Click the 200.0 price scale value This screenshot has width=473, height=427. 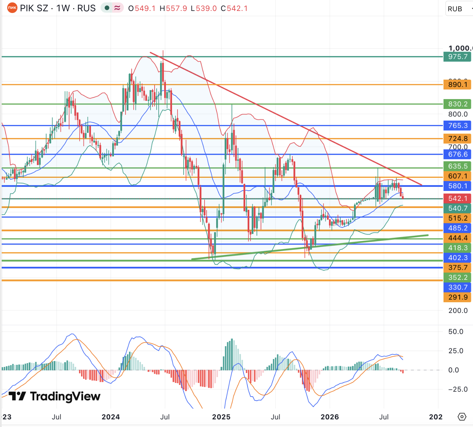(x=458, y=311)
